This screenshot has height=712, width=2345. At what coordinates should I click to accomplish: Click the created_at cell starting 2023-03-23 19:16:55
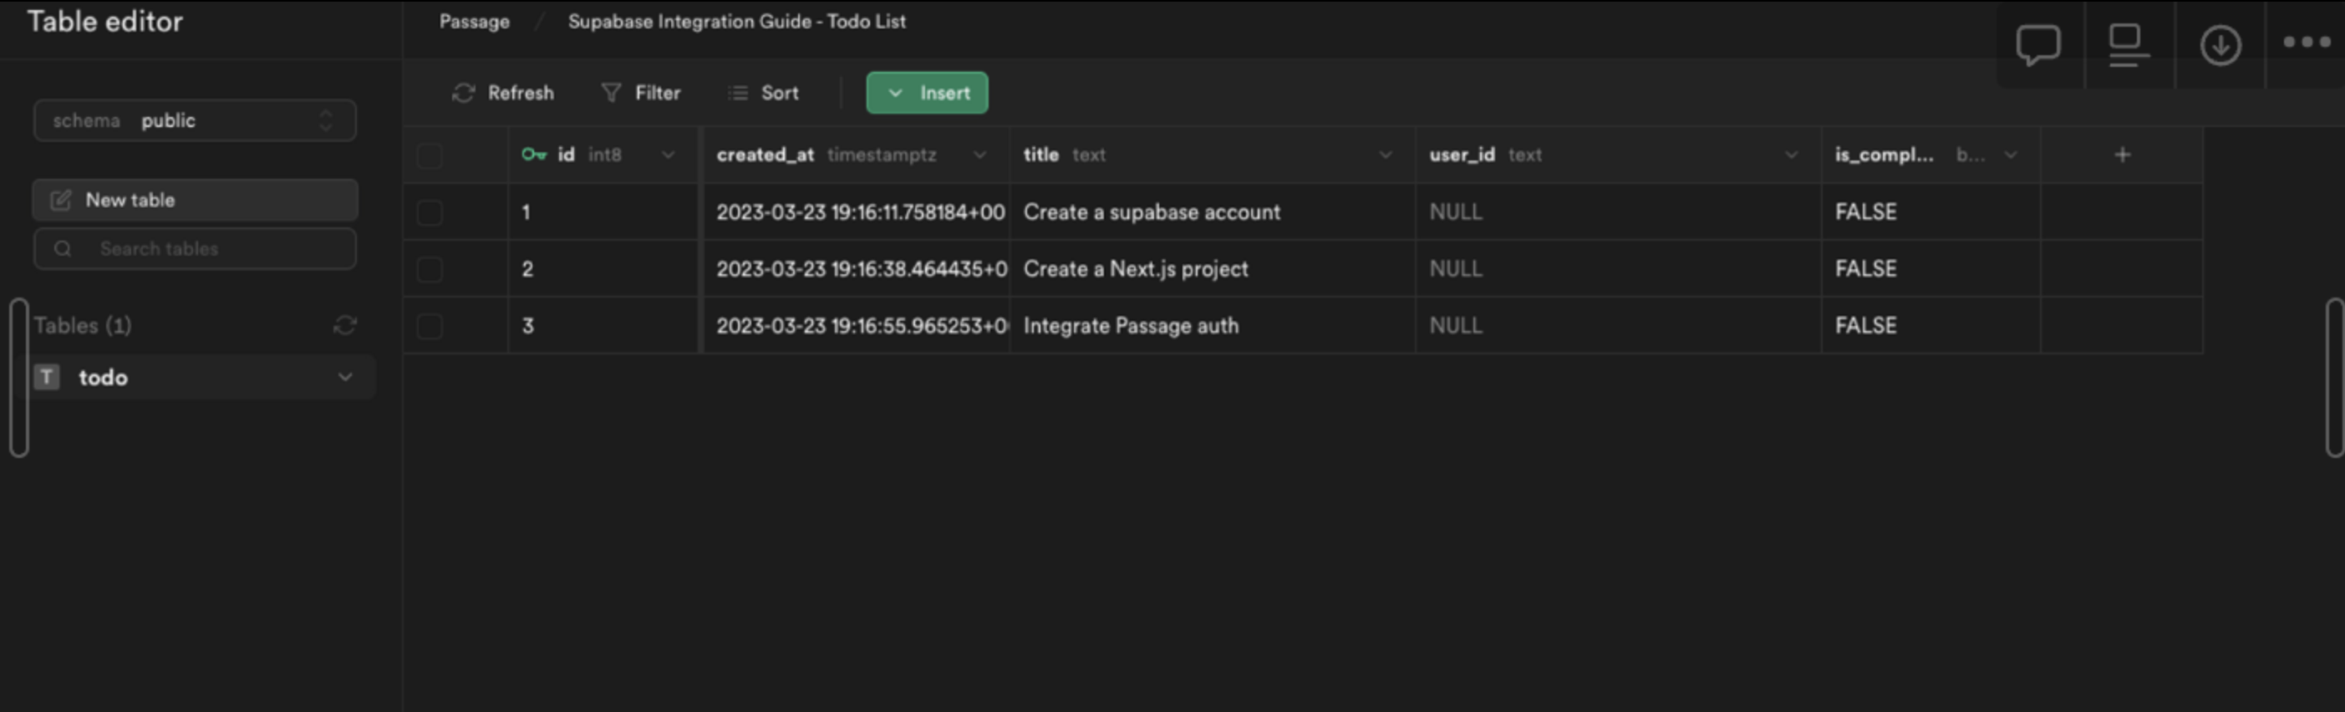(857, 326)
